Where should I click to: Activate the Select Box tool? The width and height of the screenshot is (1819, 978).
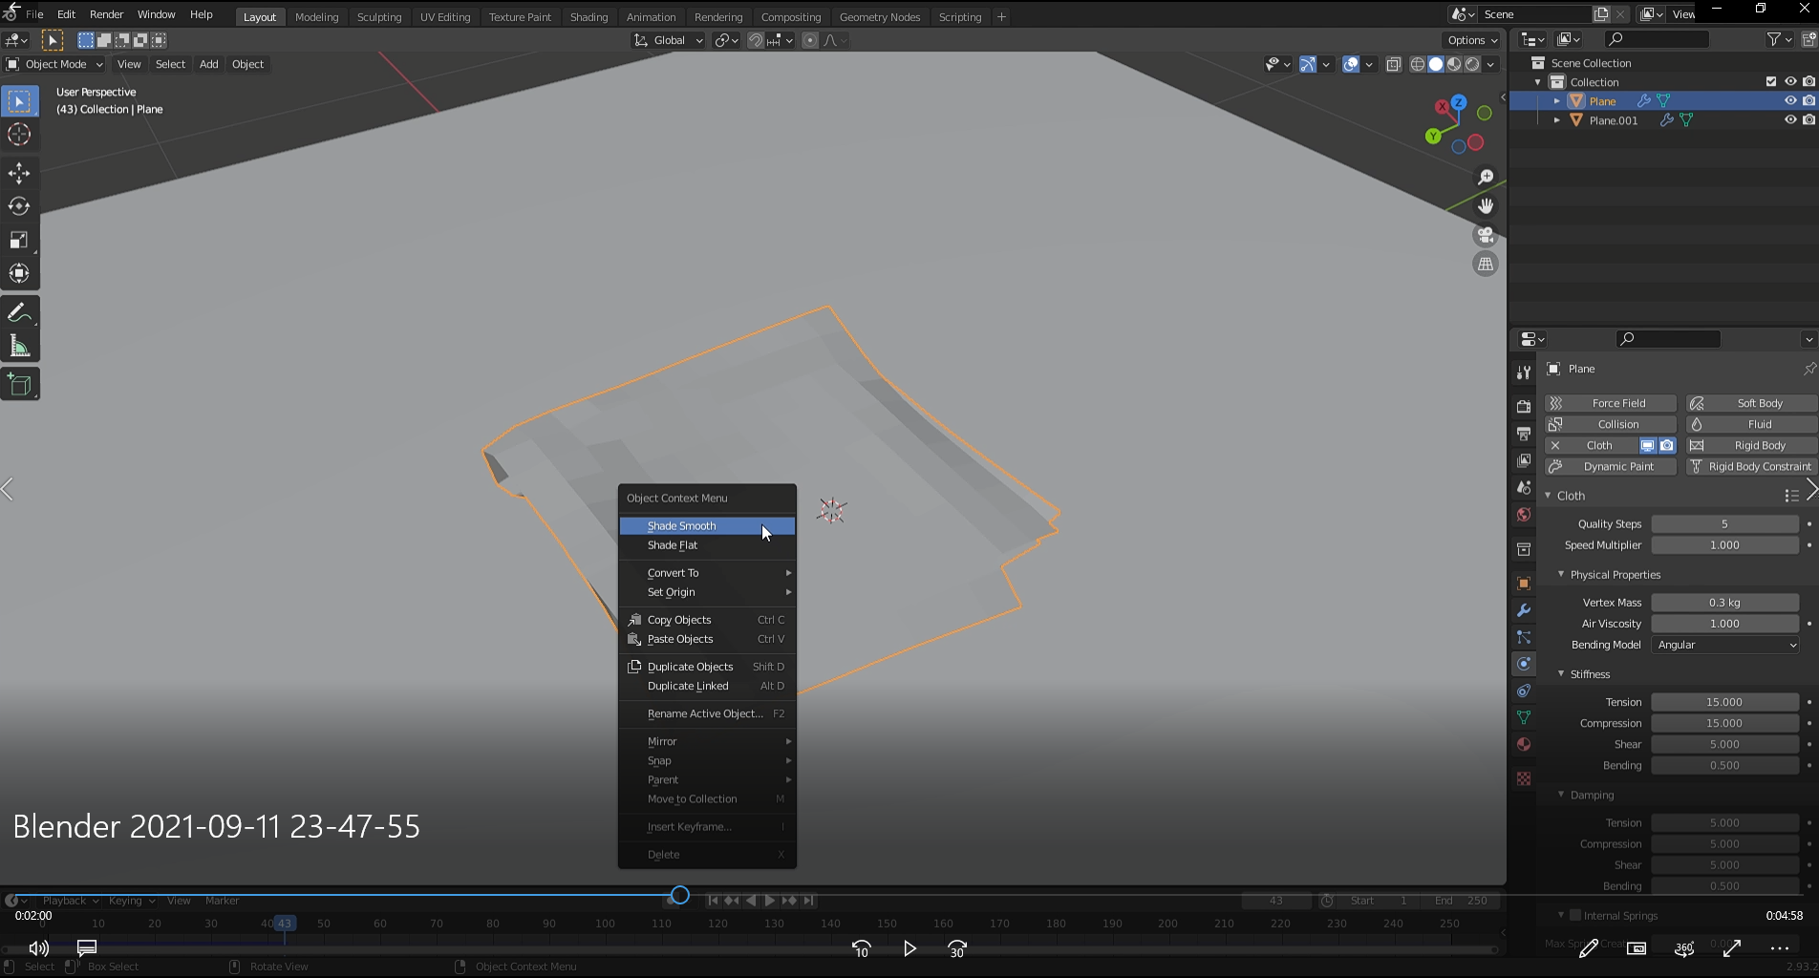coord(19,101)
